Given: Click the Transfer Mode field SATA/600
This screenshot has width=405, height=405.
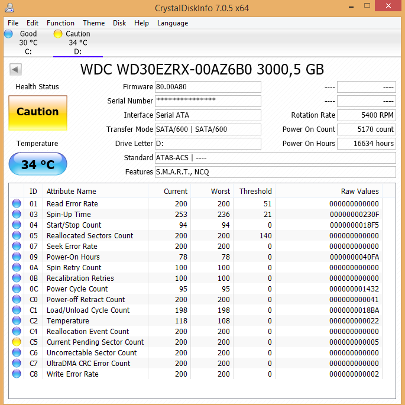Looking at the screenshot, I should (x=208, y=129).
